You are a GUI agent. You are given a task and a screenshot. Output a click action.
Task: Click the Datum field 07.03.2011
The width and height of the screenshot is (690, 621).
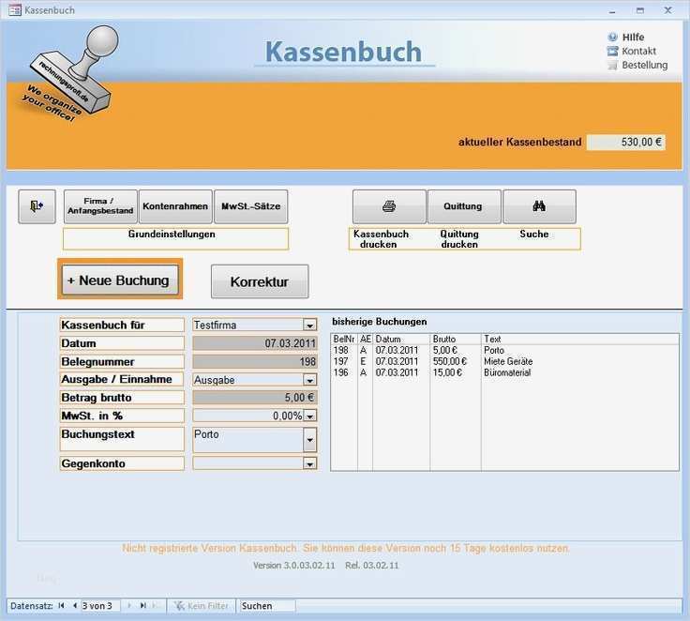tap(255, 343)
